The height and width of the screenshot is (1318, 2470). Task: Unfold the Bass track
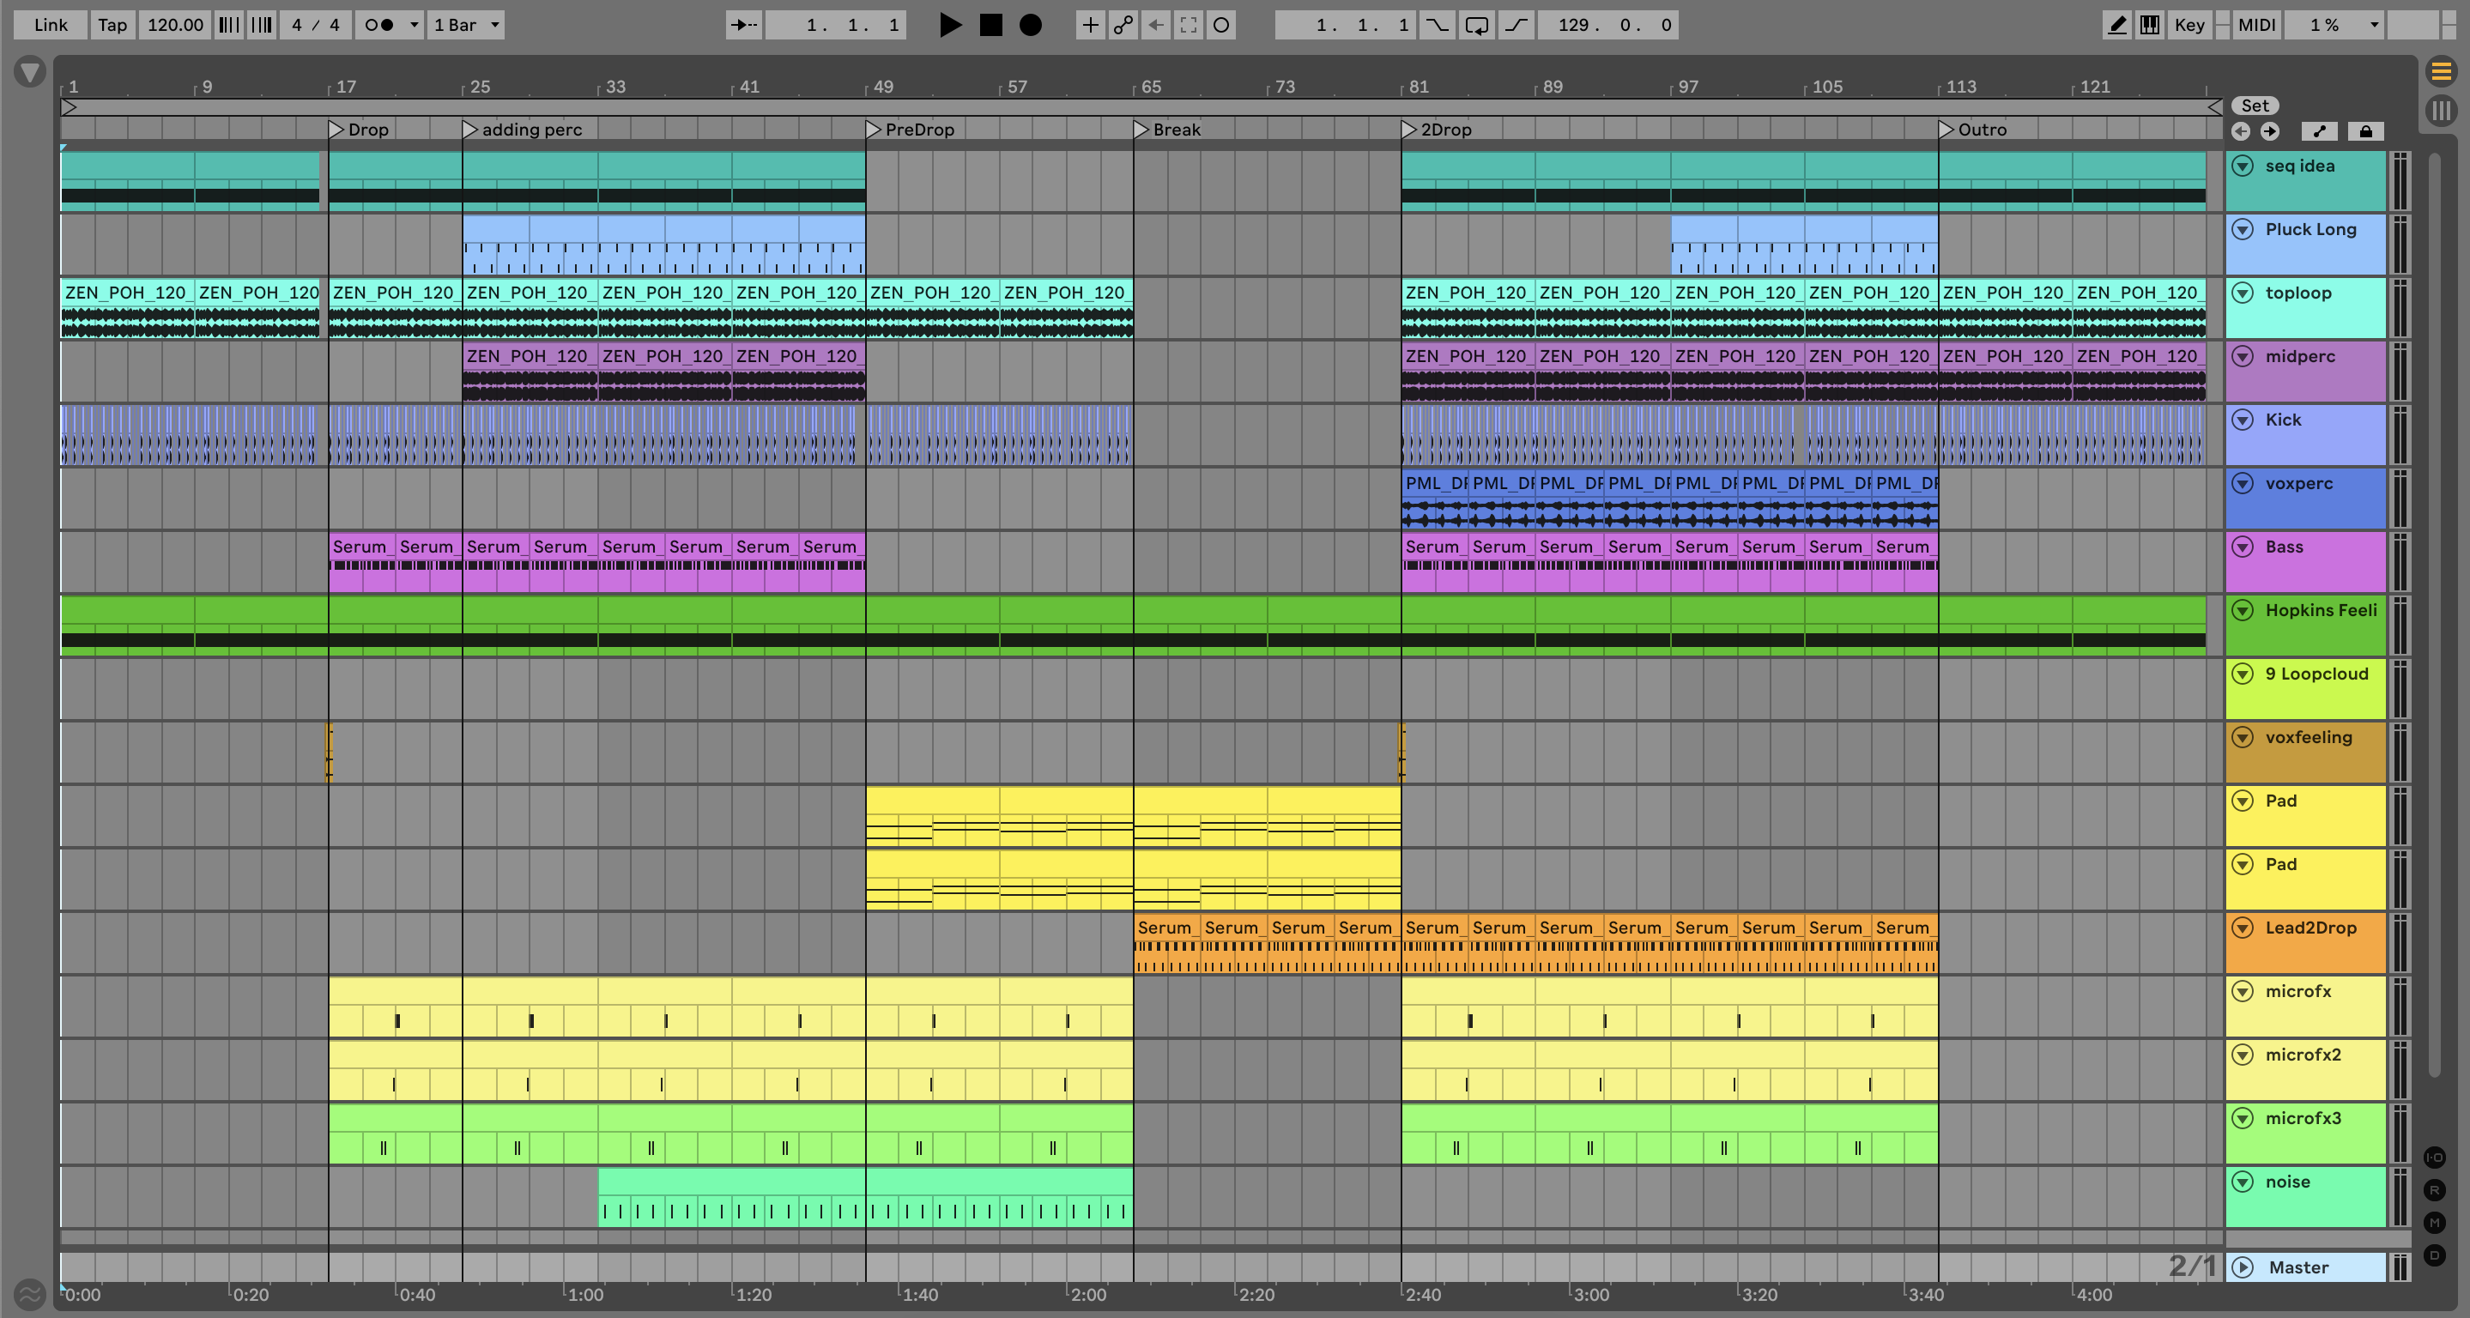(2242, 547)
